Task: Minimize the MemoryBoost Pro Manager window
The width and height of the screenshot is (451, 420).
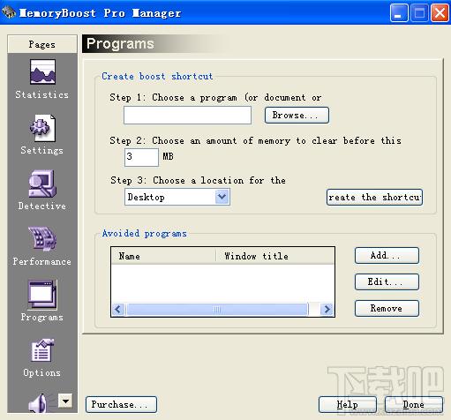Action: point(399,12)
